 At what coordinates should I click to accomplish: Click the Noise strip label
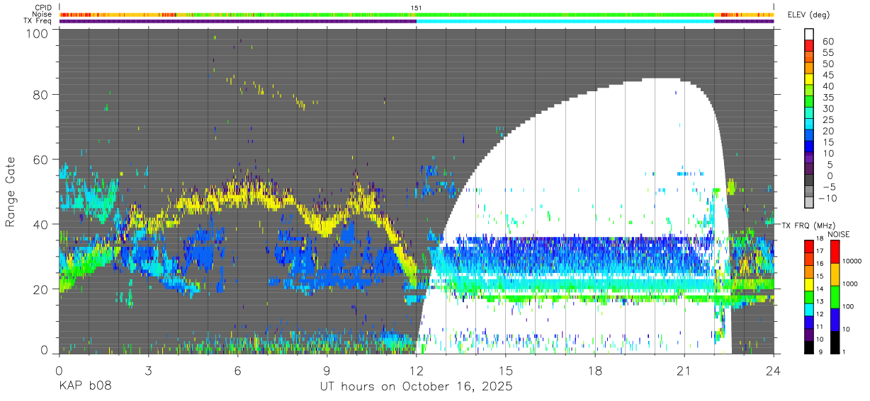tap(42, 14)
